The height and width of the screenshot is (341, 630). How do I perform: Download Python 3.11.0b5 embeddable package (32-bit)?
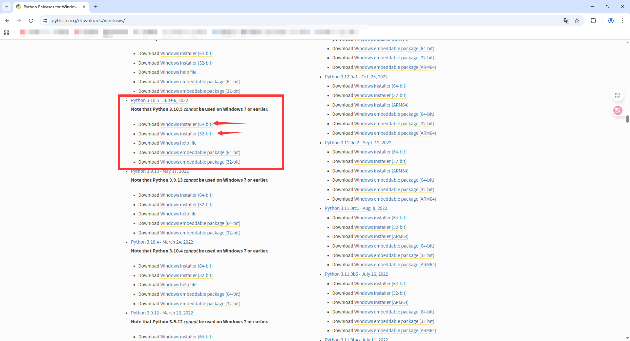[394, 321]
